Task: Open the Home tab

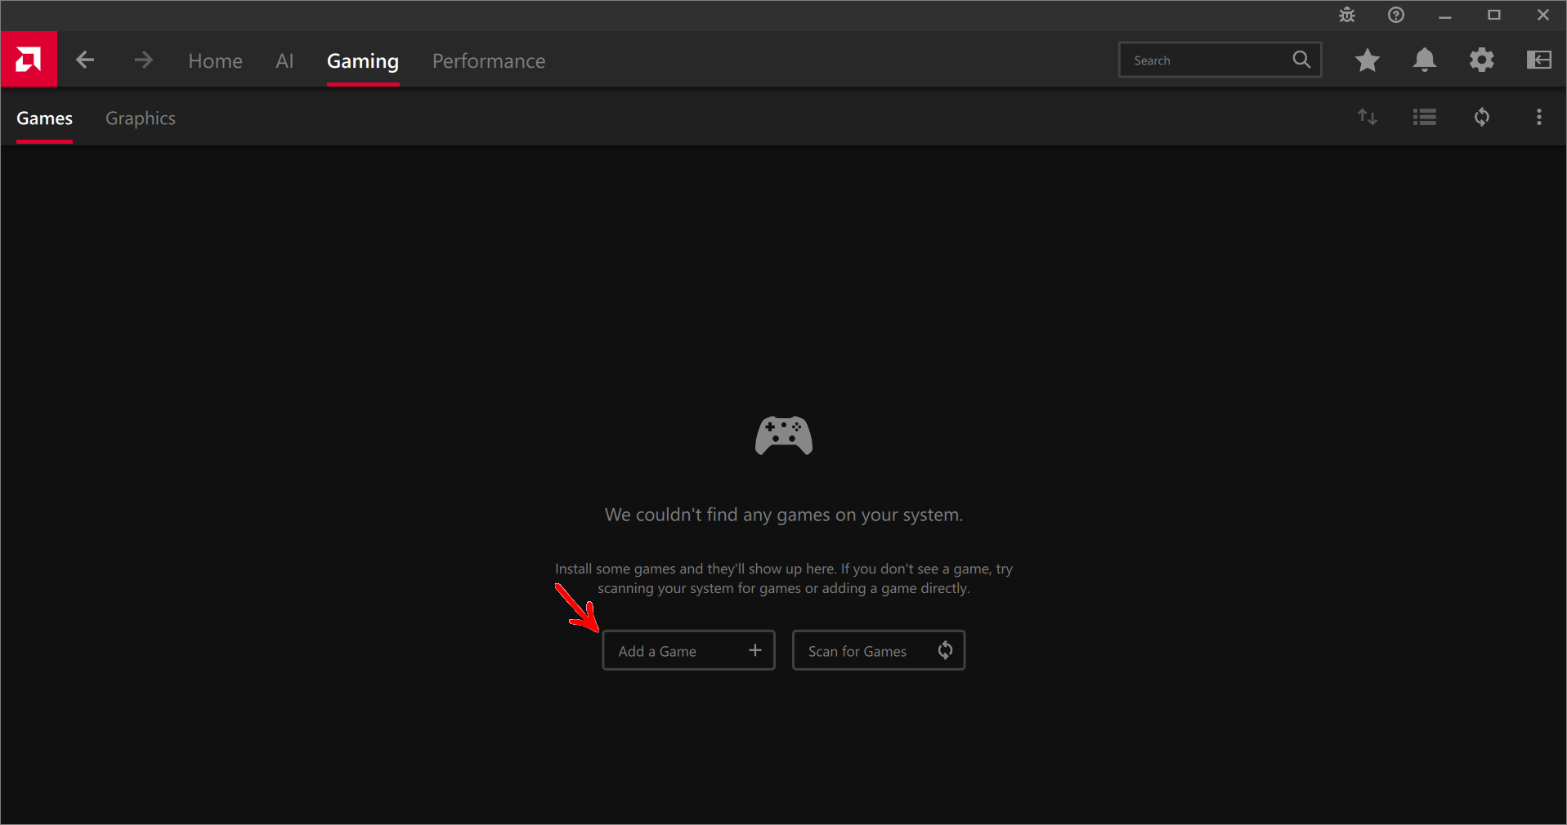Action: click(x=215, y=61)
